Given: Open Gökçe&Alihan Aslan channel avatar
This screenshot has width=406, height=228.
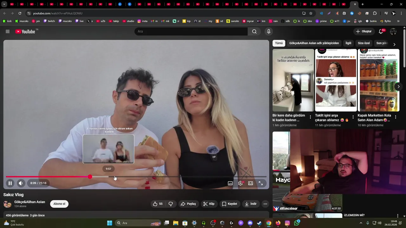Looking at the screenshot, I should pos(7,204).
